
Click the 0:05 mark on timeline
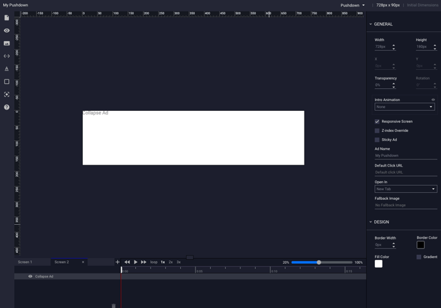pyautogui.click(x=199, y=272)
